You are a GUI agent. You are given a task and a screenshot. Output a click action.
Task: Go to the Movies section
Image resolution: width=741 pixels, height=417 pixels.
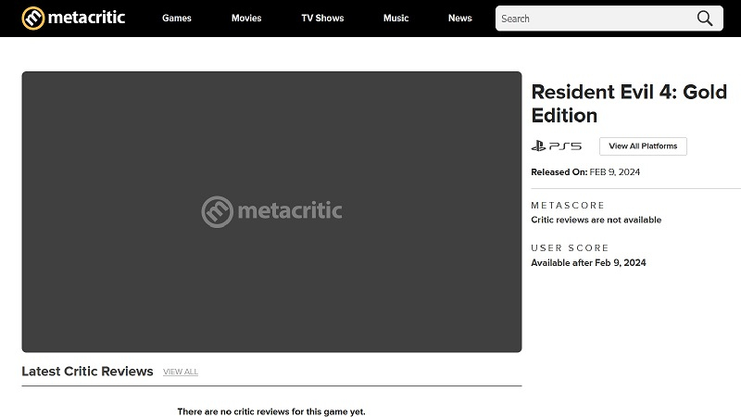pyautogui.click(x=246, y=19)
